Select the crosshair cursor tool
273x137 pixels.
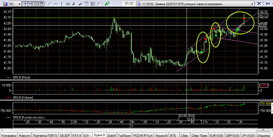point(26,4)
